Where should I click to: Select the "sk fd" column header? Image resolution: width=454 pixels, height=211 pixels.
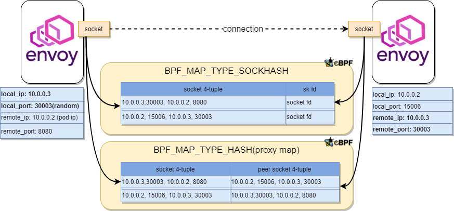coord(310,89)
